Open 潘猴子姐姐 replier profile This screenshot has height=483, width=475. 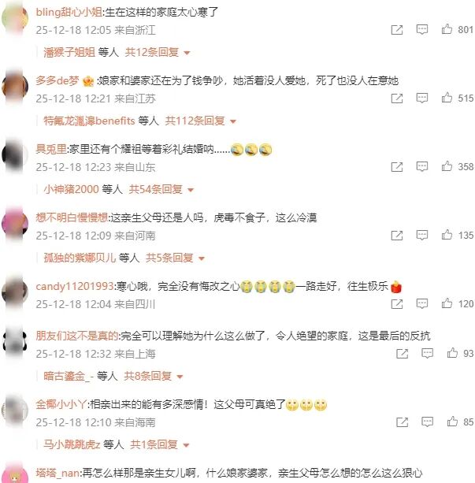click(69, 52)
